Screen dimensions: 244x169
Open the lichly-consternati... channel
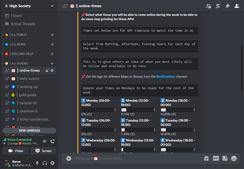click(x=29, y=119)
